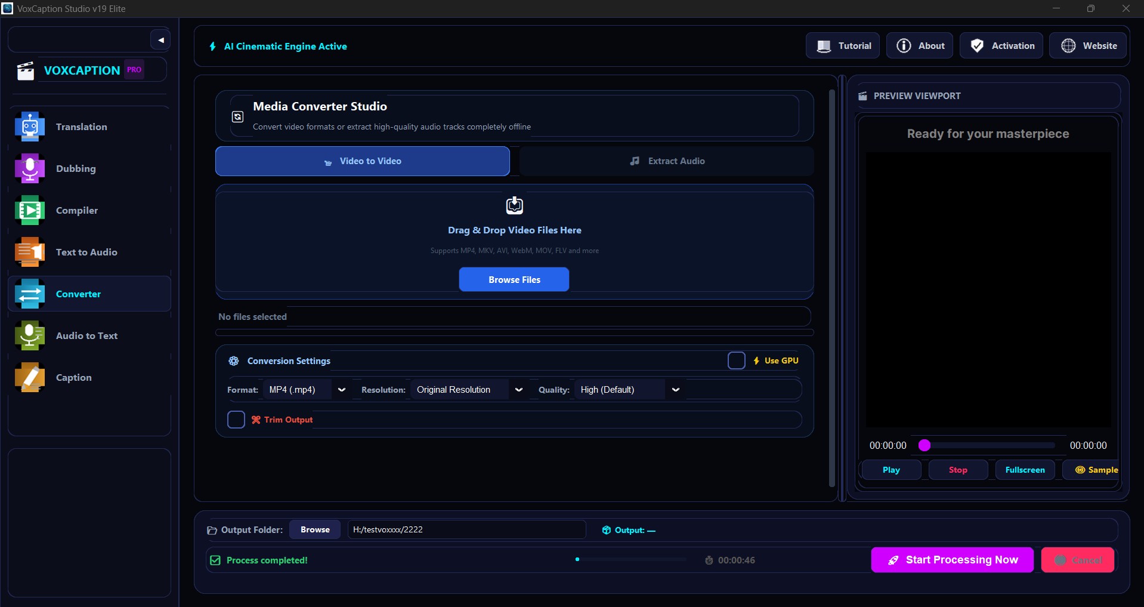Switch to the Video to Video tab

click(363, 161)
